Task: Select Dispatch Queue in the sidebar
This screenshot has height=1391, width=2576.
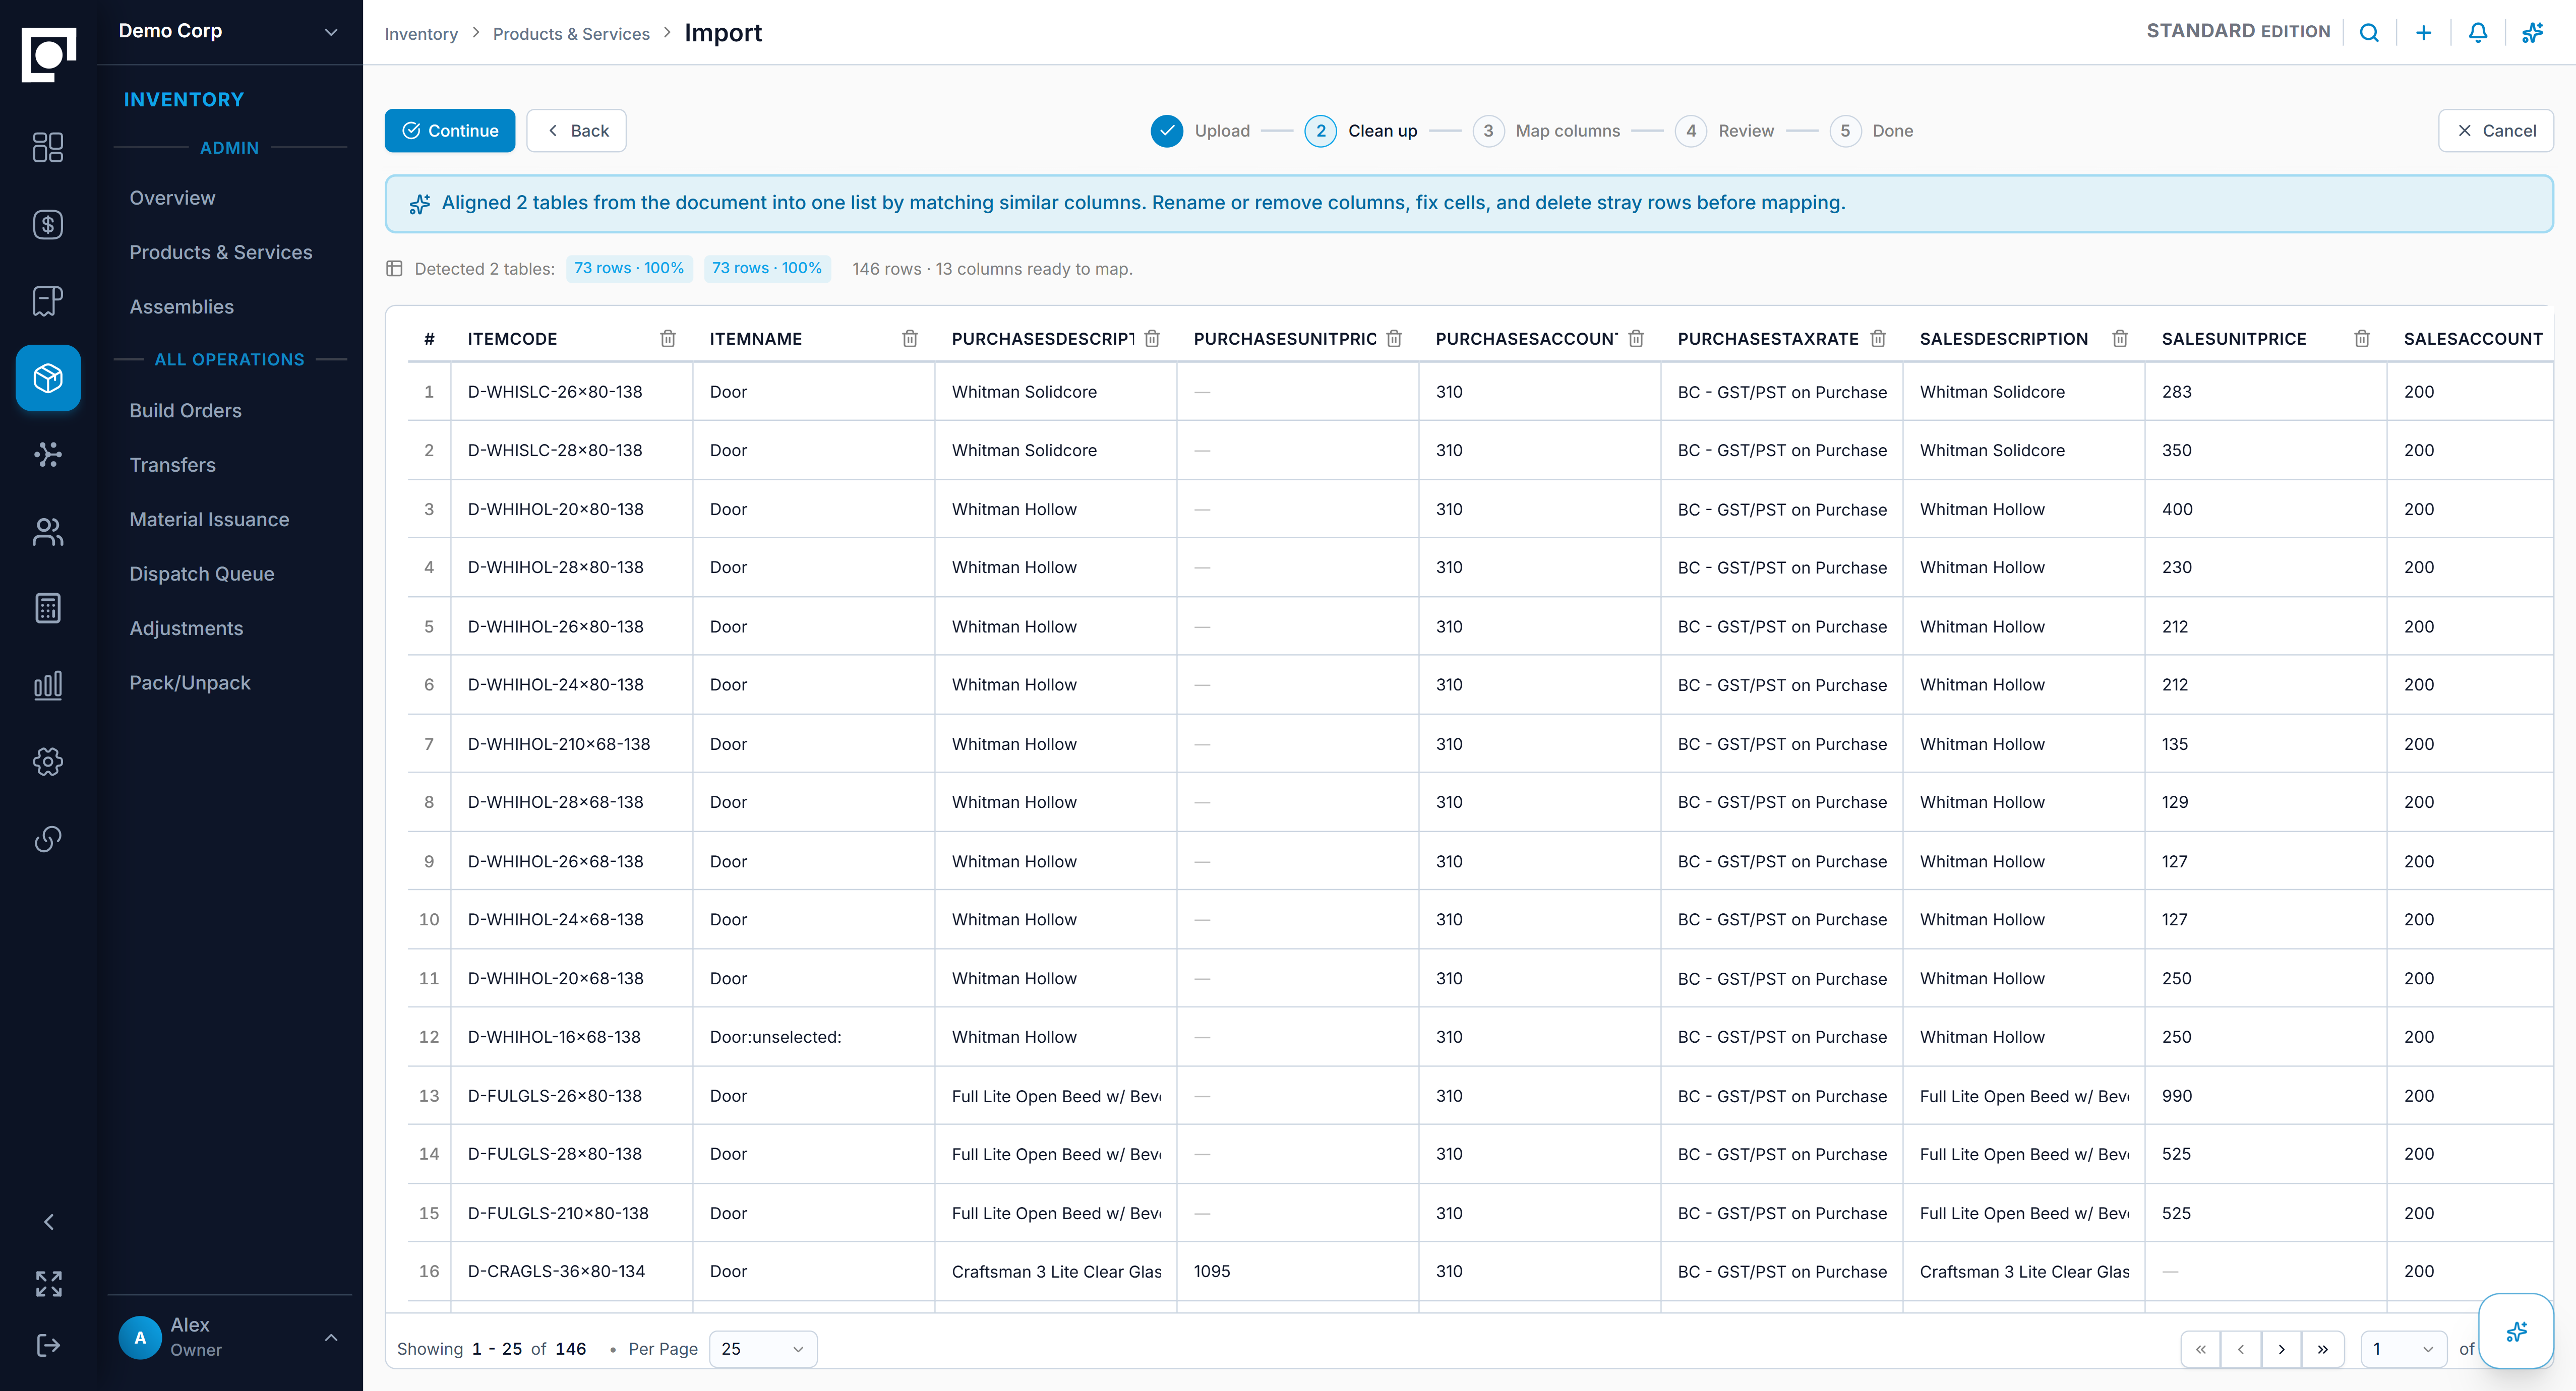Action: click(x=202, y=574)
